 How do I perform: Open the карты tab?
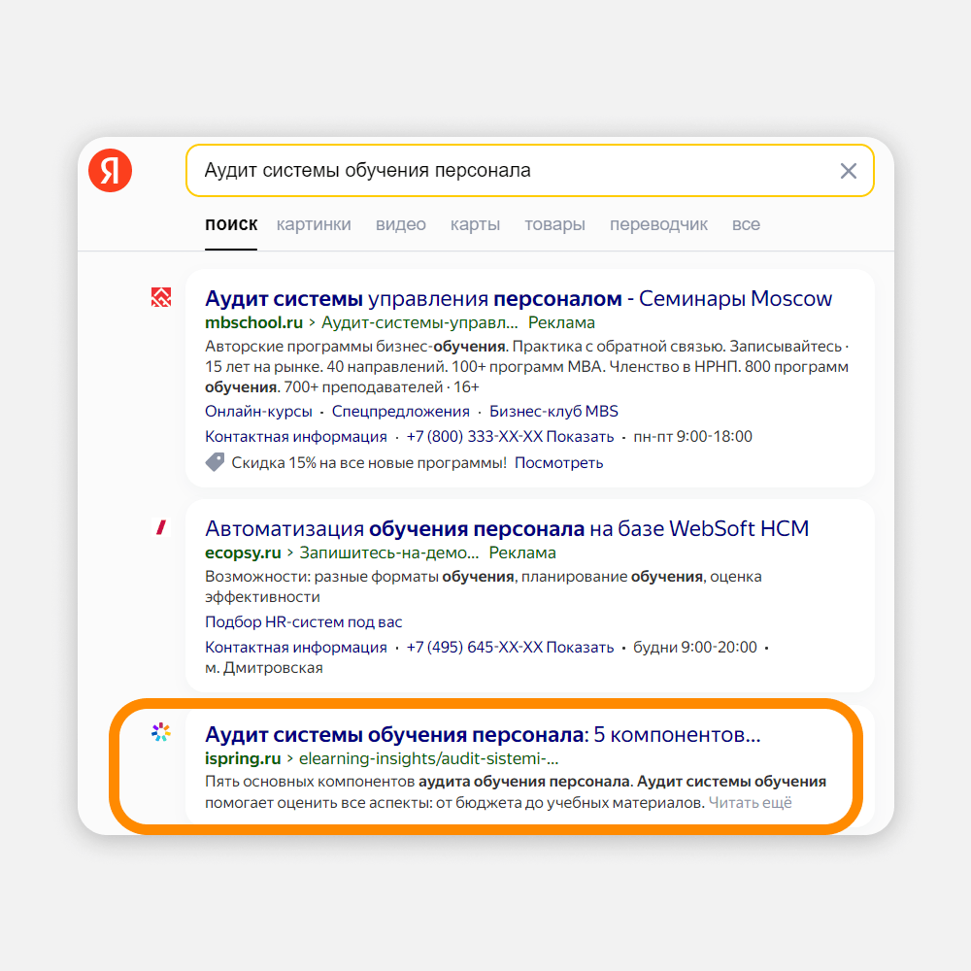[x=475, y=224]
